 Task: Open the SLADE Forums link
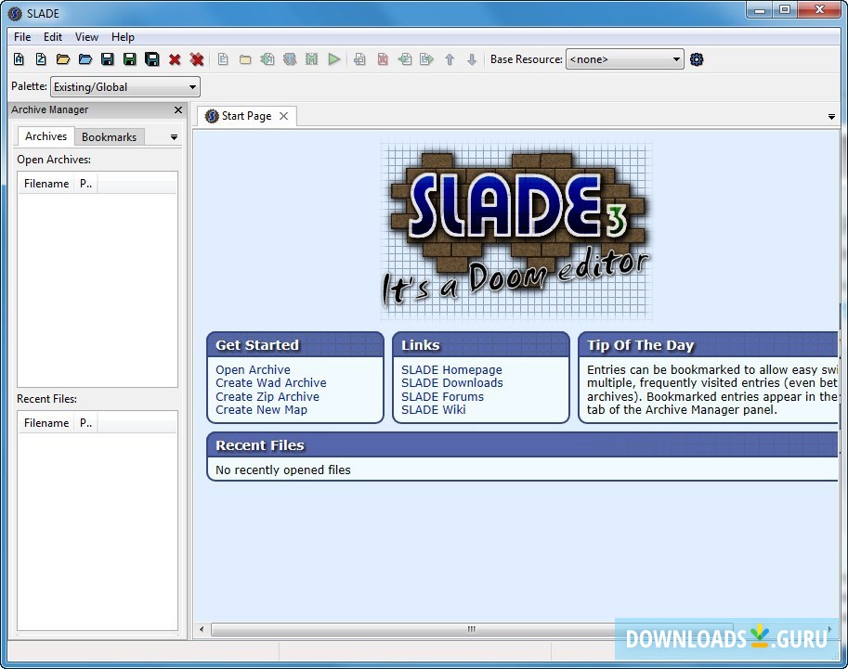tap(442, 396)
